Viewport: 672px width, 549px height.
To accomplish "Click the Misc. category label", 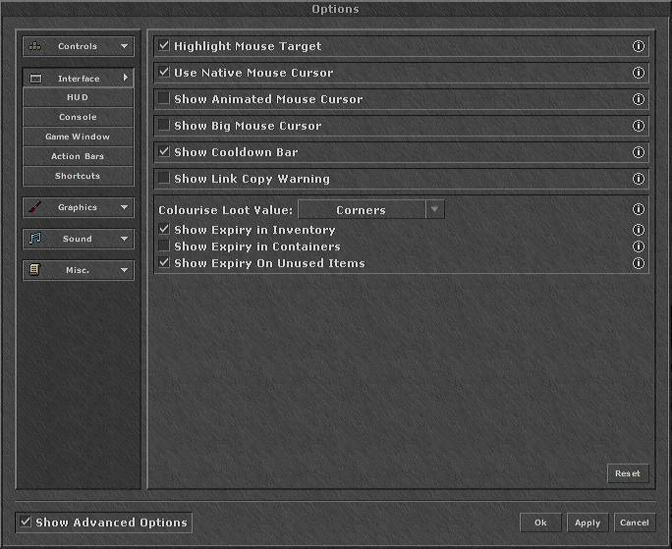I will 78,270.
